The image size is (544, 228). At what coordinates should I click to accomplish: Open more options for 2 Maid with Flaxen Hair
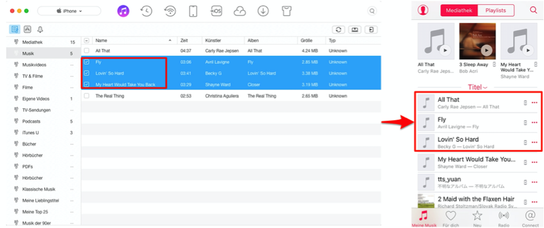click(535, 202)
